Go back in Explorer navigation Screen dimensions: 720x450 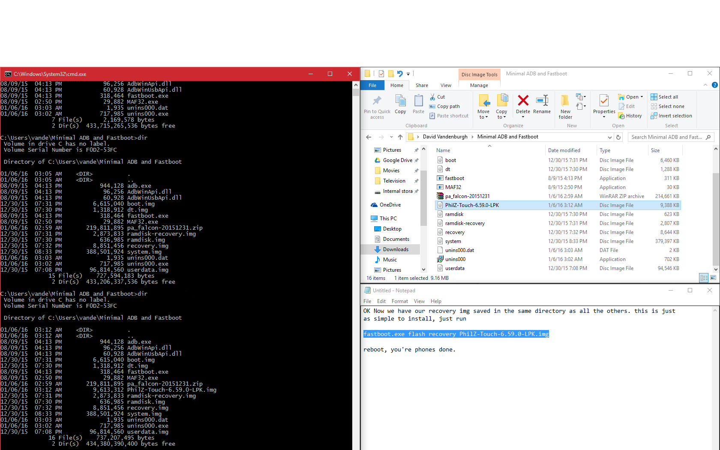(x=369, y=137)
